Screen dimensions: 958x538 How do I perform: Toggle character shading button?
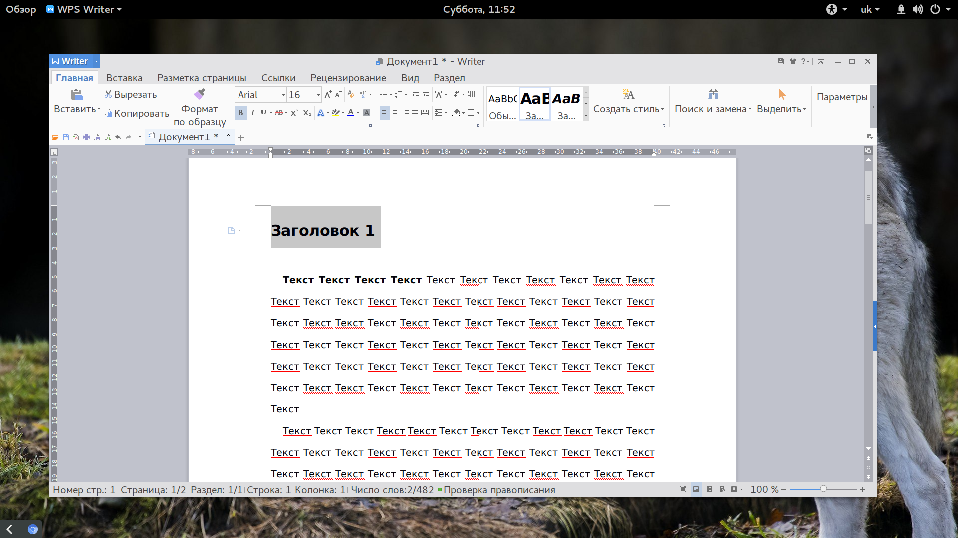367,113
